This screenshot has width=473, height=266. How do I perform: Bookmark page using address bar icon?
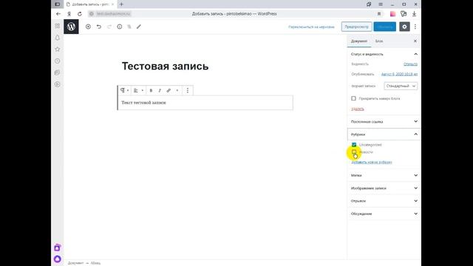coord(379,14)
